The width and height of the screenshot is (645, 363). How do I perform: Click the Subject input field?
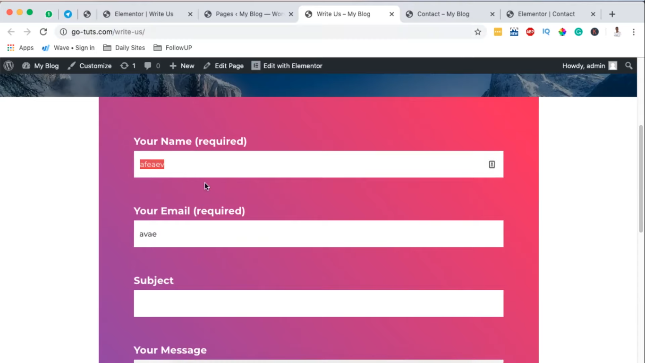[x=318, y=303]
